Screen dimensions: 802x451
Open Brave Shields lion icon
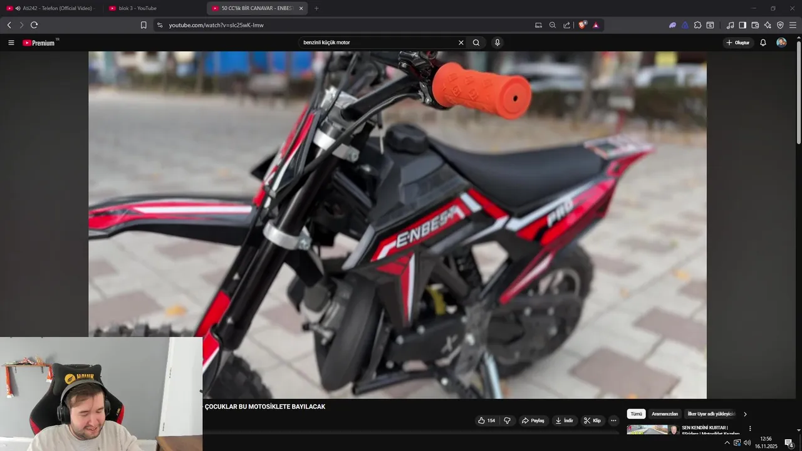[582, 25]
